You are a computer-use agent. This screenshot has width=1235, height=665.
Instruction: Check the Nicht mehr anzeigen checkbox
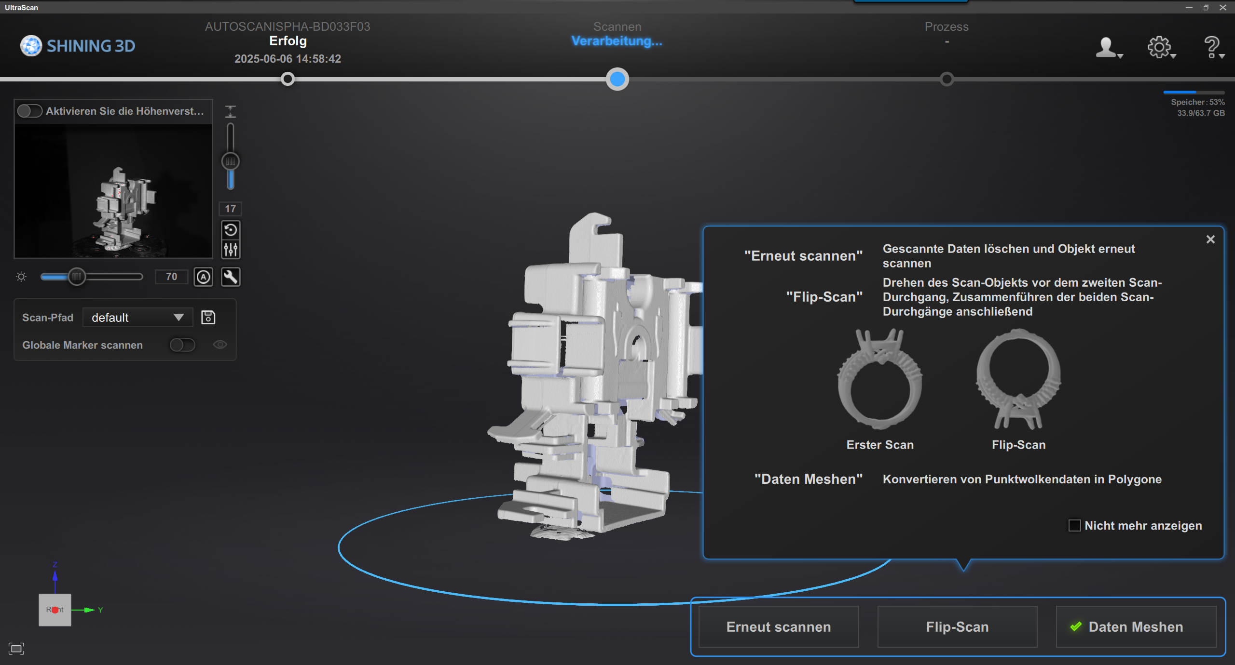(x=1074, y=525)
